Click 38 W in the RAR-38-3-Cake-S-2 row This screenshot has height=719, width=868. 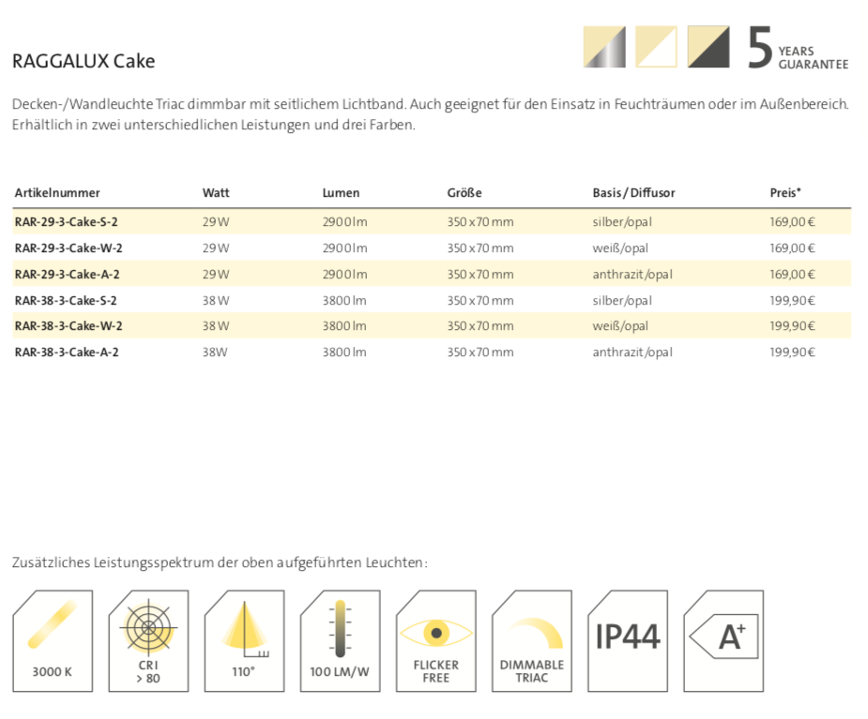click(216, 300)
